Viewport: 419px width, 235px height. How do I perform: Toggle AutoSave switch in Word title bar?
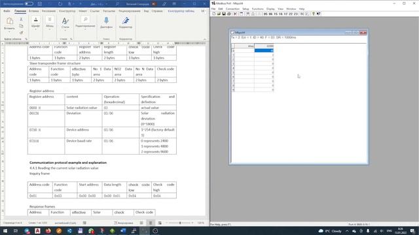click(x=29, y=4)
